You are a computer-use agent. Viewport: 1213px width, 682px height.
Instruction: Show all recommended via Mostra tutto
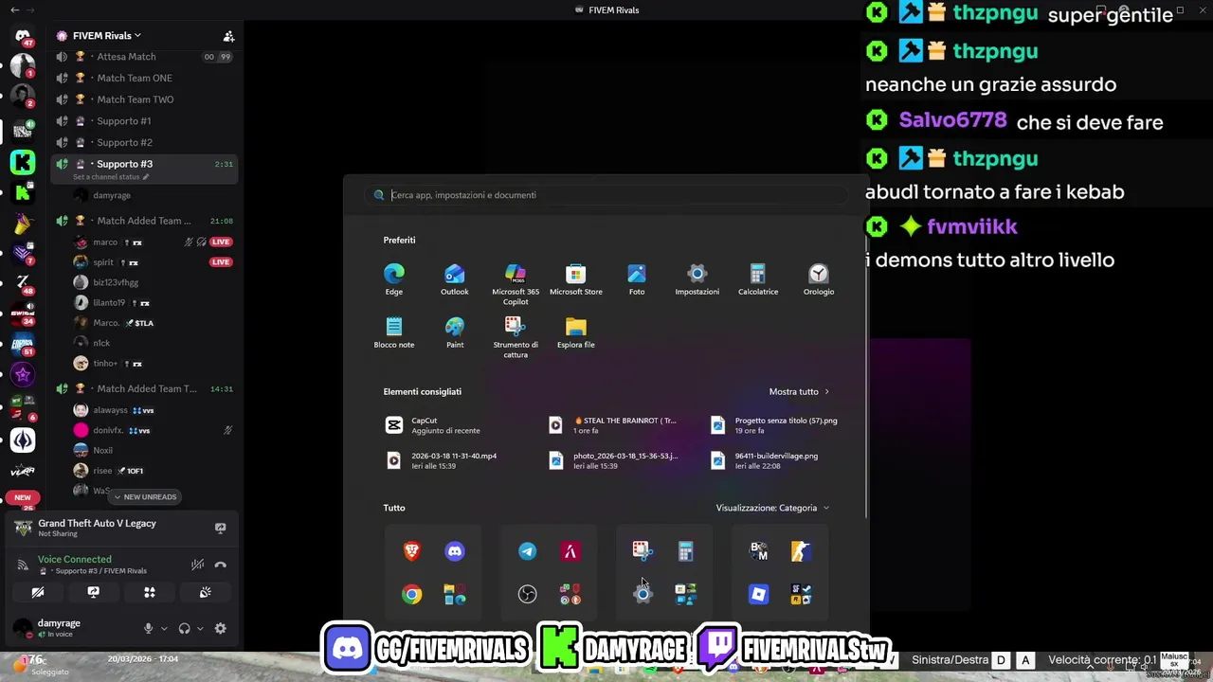799,391
